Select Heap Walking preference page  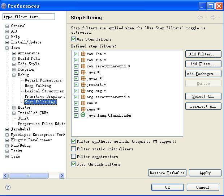(38, 86)
